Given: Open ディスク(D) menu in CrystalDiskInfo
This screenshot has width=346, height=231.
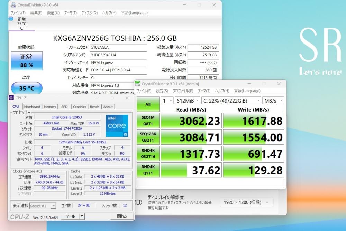Looking at the screenshot, I should (x=89, y=13).
